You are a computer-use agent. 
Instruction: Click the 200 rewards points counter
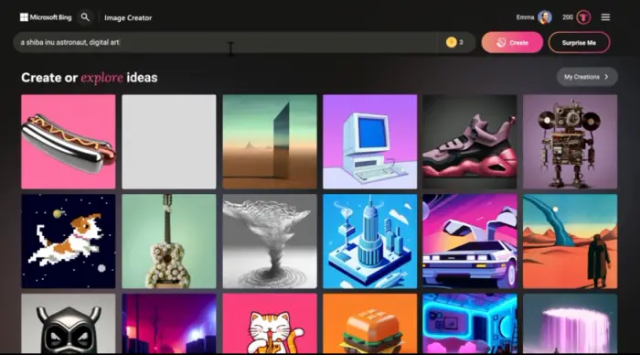coord(568,17)
